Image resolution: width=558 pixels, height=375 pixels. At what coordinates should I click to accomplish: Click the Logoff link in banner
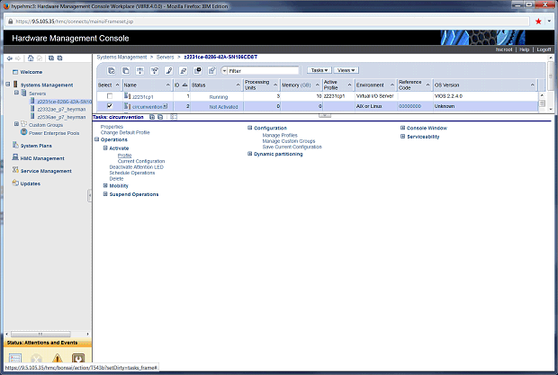(x=544, y=49)
